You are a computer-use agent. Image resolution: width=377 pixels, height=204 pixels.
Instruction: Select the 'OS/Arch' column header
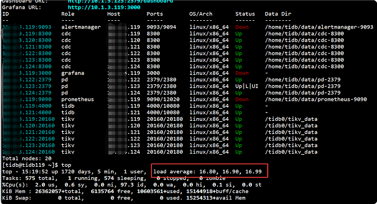click(x=201, y=14)
